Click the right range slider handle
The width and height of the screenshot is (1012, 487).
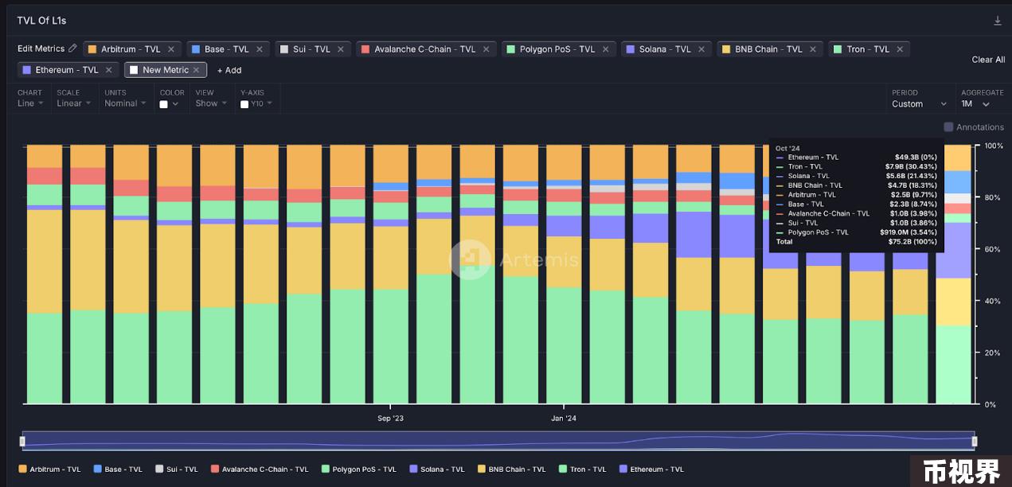[x=974, y=441]
